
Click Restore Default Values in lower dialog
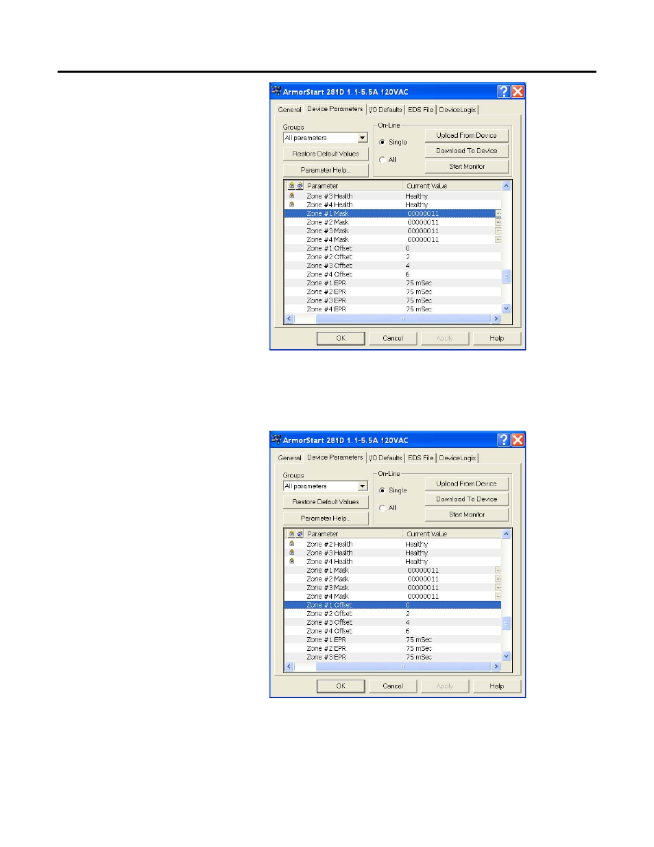tap(326, 502)
